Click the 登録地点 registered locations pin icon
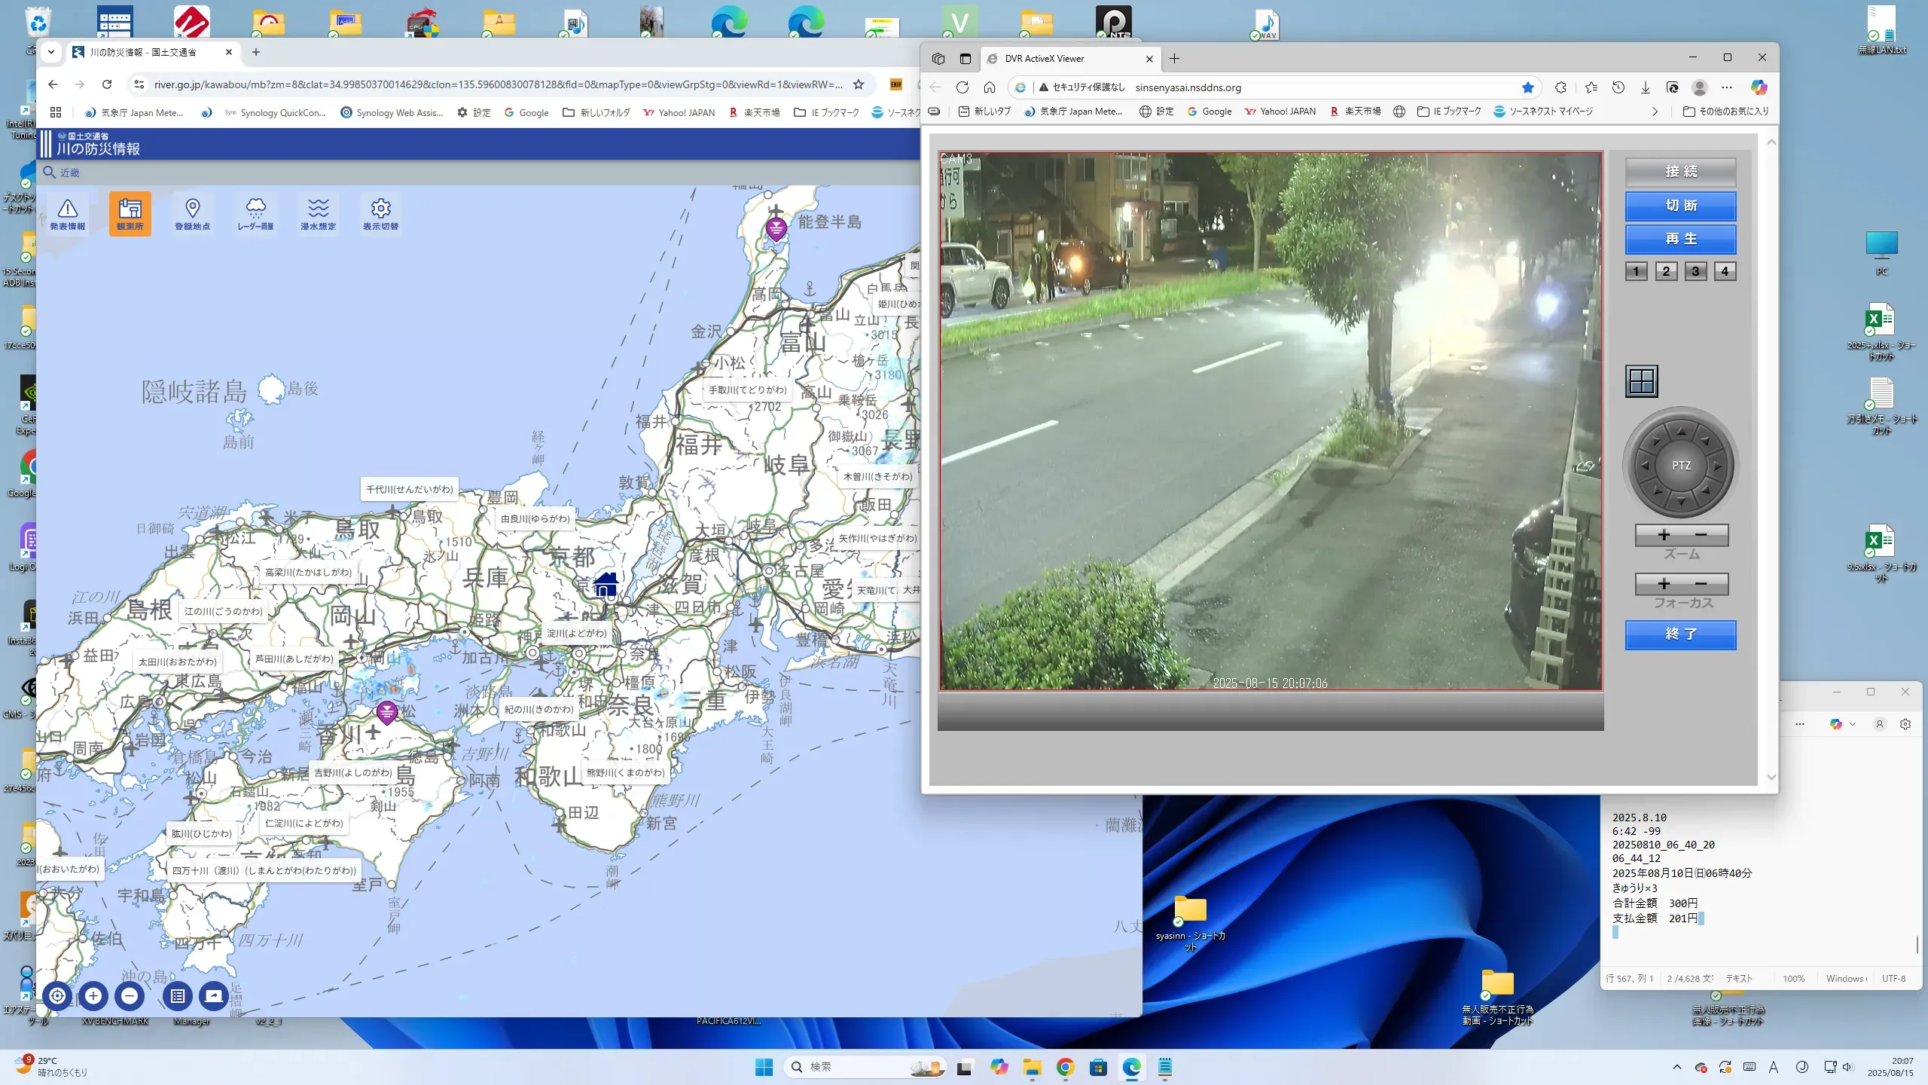 [x=192, y=214]
